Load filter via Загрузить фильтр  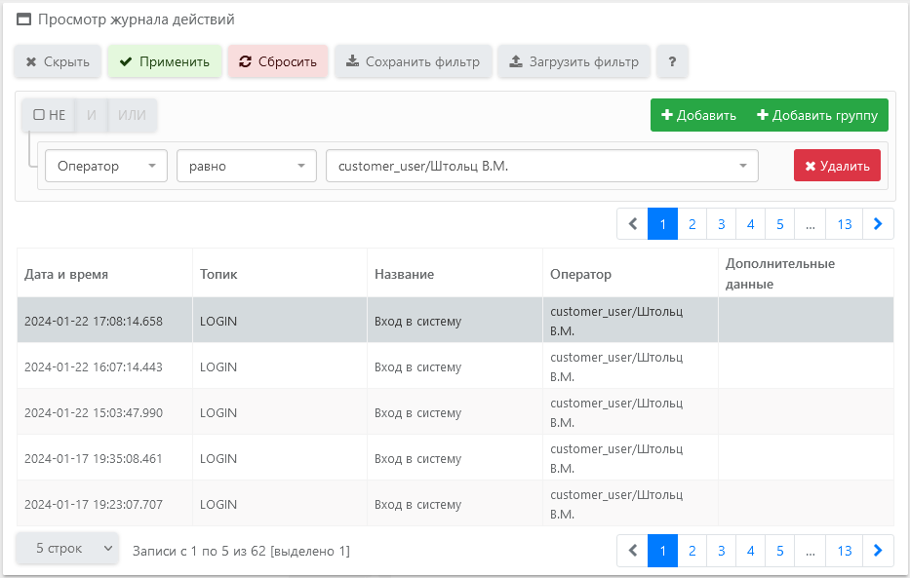[x=574, y=61]
